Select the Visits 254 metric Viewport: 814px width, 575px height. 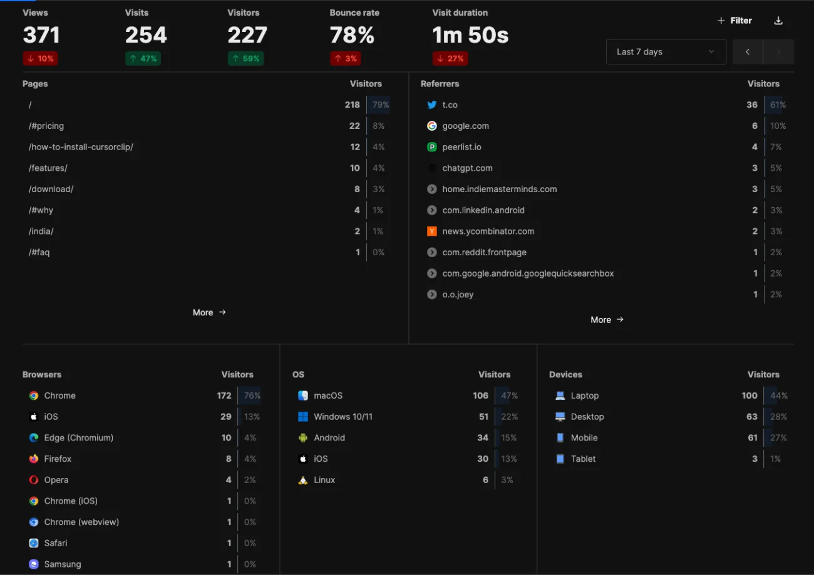click(146, 36)
